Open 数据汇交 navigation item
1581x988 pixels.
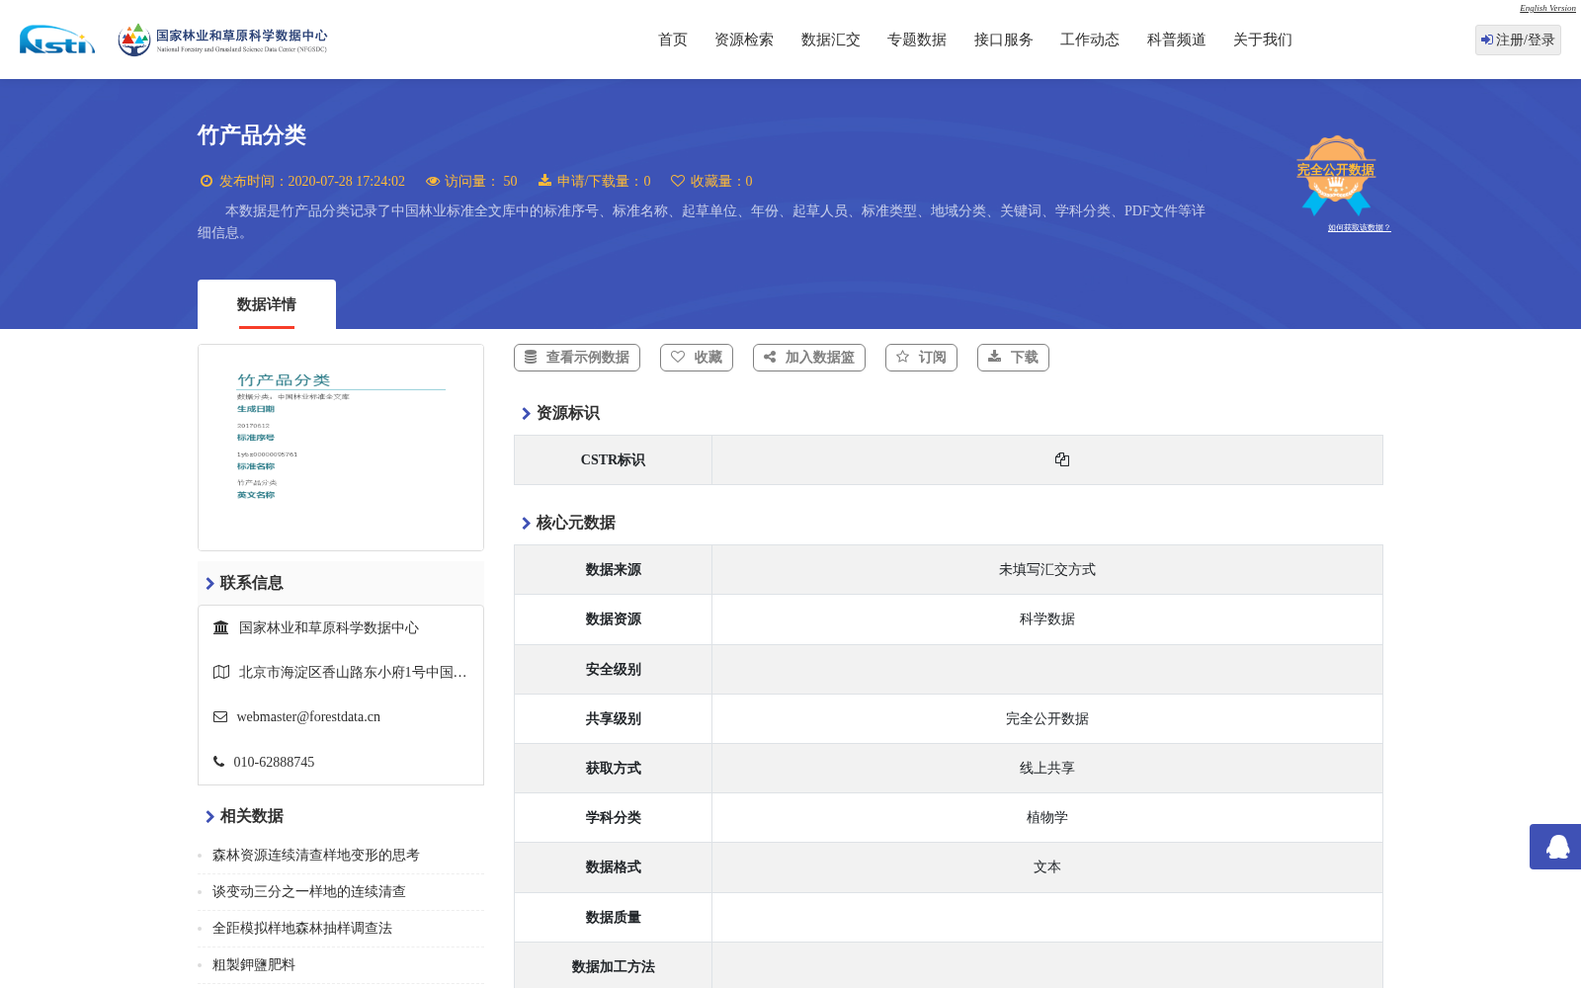coord(831,40)
